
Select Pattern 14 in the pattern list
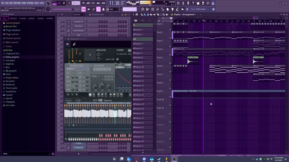pyautogui.click(x=143, y=85)
